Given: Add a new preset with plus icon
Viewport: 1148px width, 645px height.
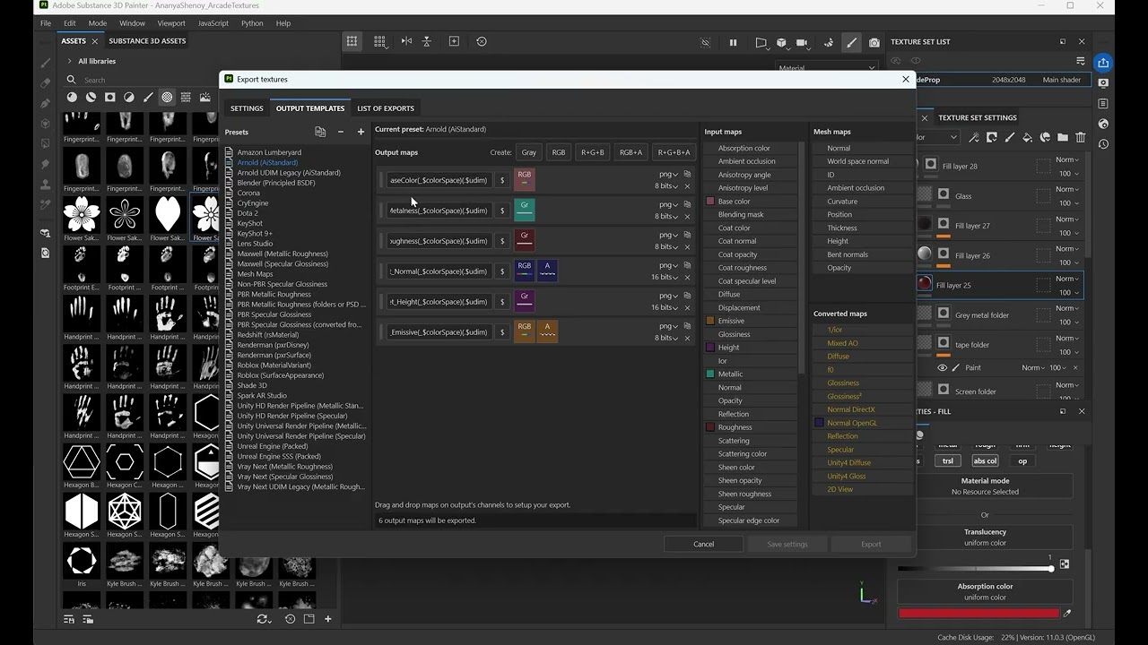Looking at the screenshot, I should point(361,132).
